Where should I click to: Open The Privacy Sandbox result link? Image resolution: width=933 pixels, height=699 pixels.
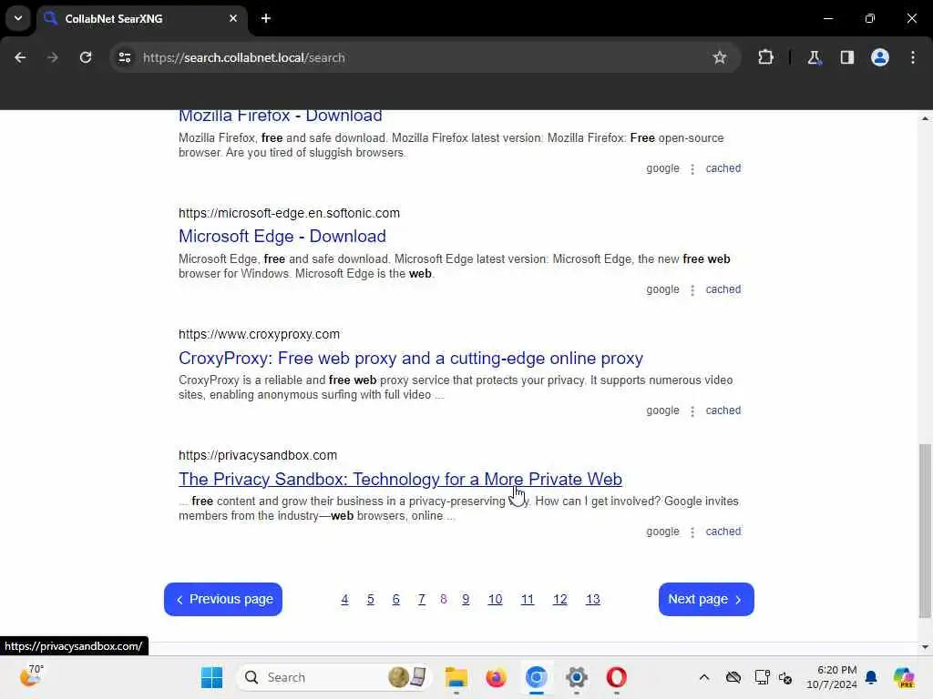click(400, 479)
